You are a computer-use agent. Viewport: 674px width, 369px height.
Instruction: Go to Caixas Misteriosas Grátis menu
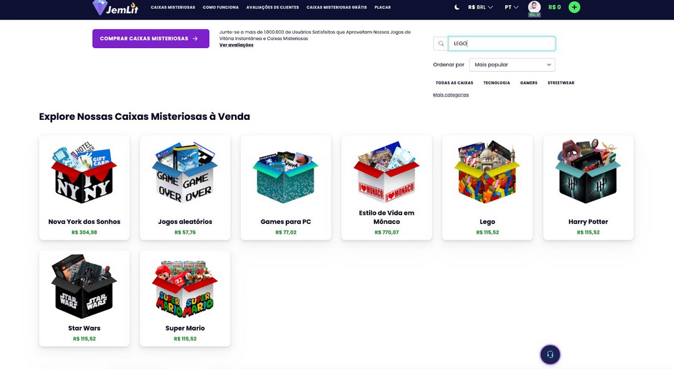tap(337, 7)
